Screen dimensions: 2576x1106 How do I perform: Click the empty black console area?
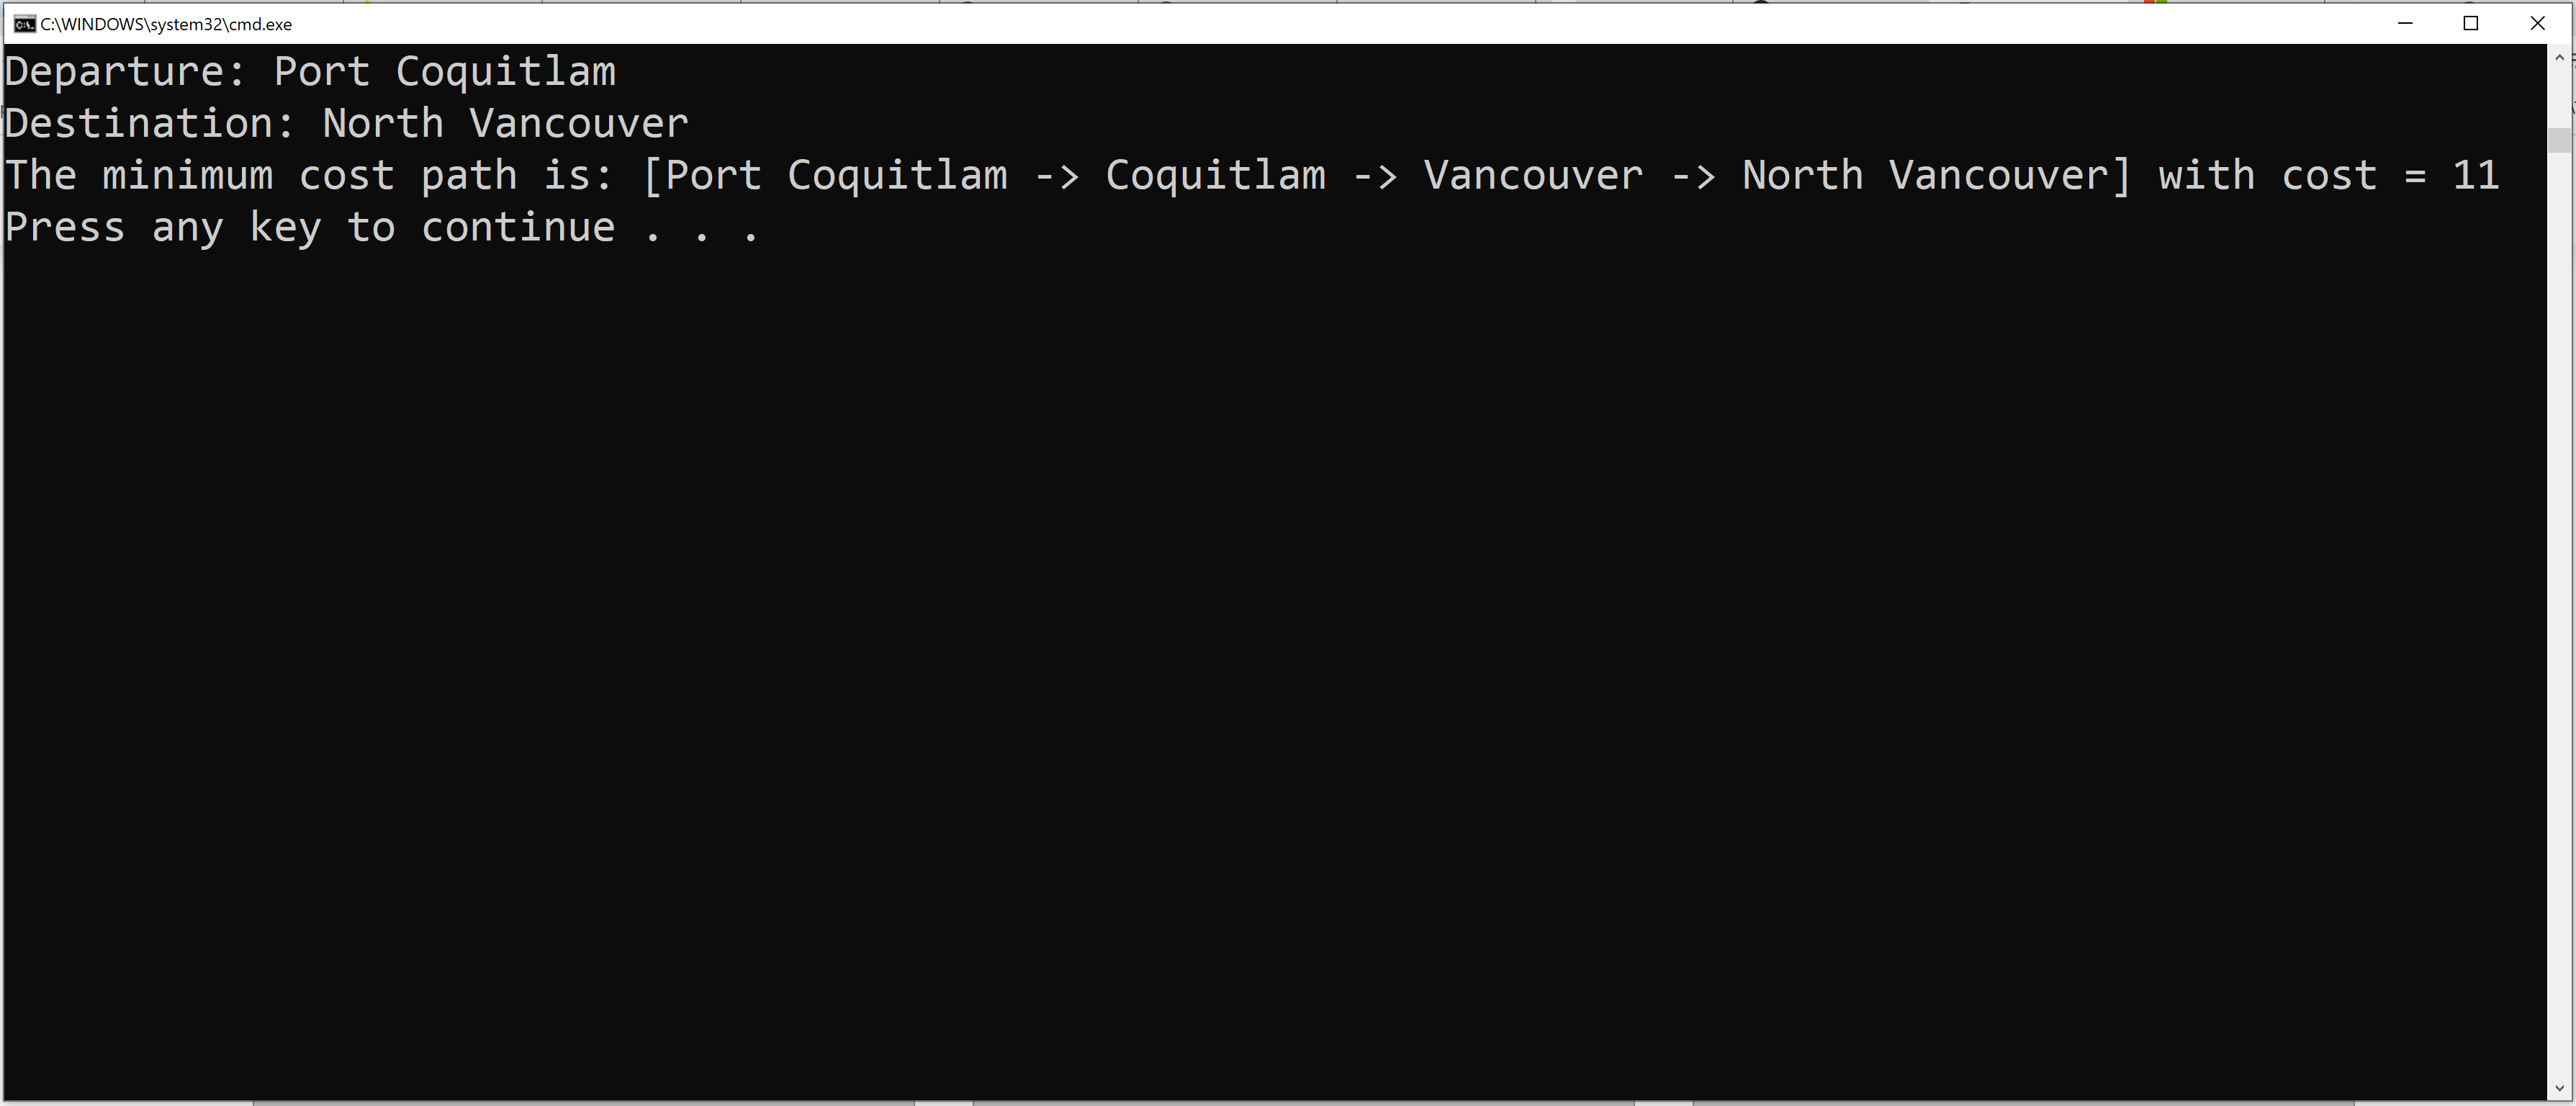click(x=1270, y=660)
